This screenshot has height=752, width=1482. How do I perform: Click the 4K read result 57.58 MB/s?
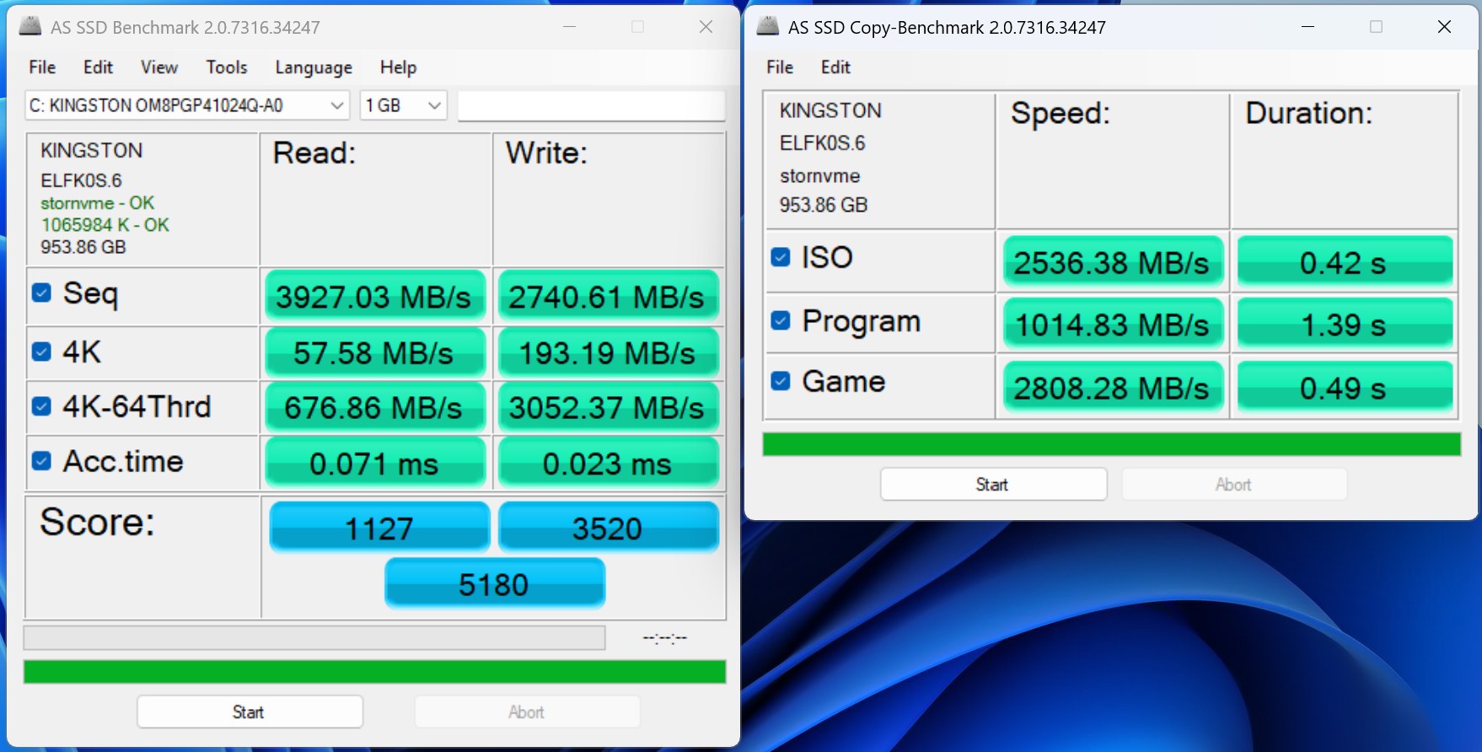coord(375,353)
